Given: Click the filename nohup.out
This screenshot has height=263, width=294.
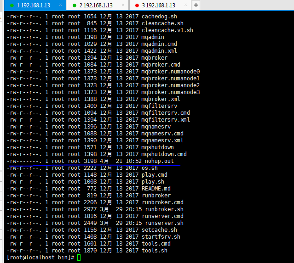Looking at the screenshot, I should point(159,161).
